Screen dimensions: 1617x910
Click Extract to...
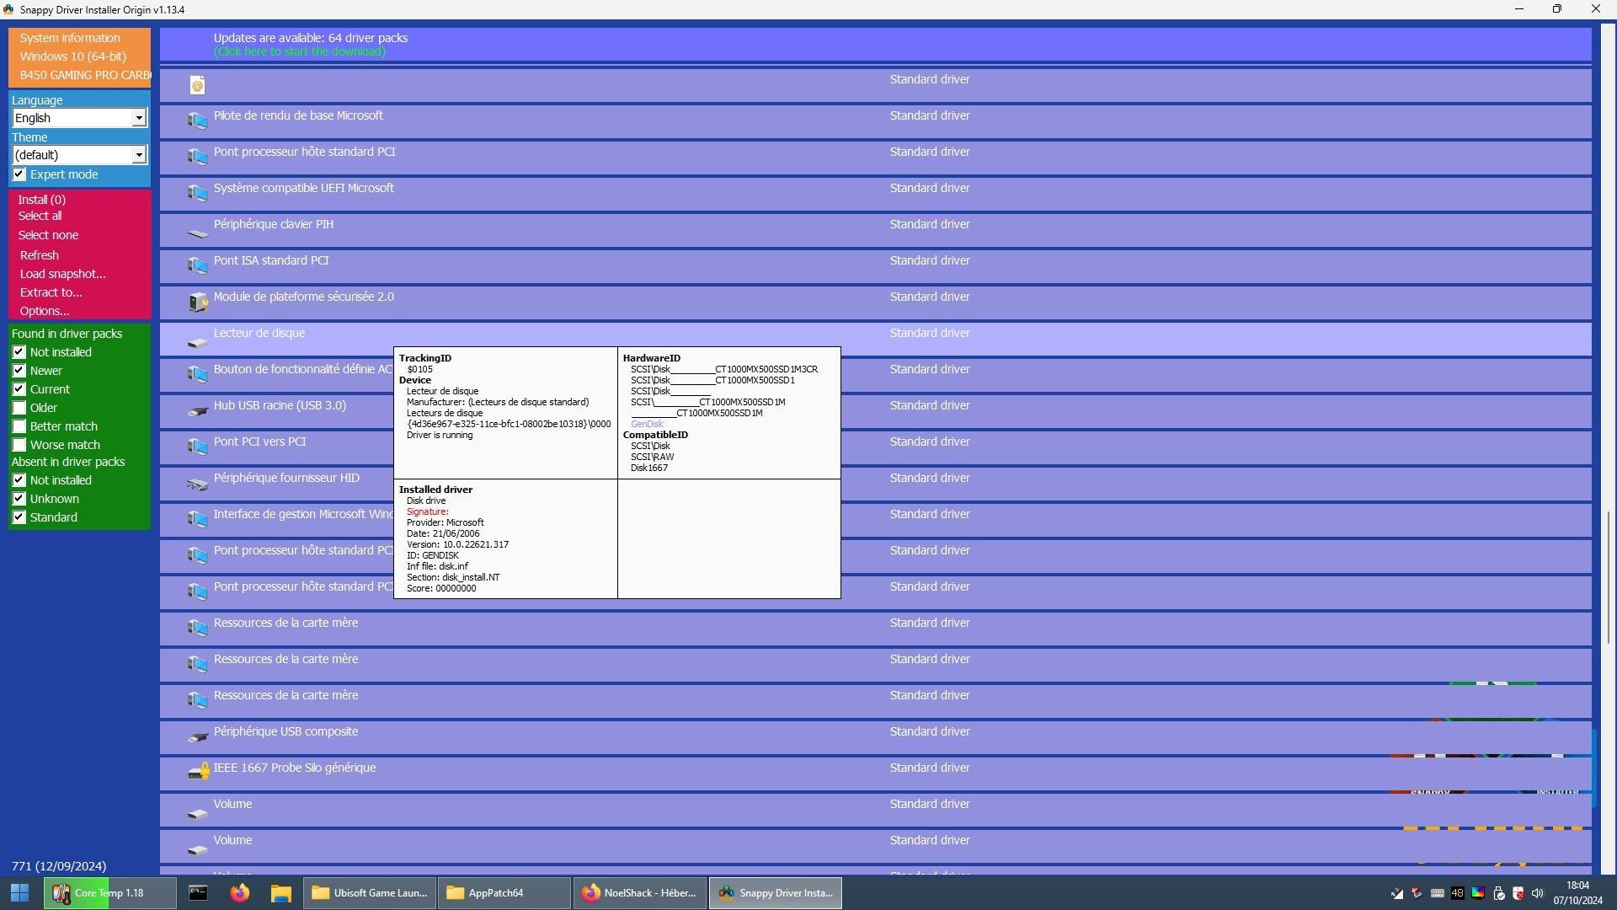click(51, 292)
